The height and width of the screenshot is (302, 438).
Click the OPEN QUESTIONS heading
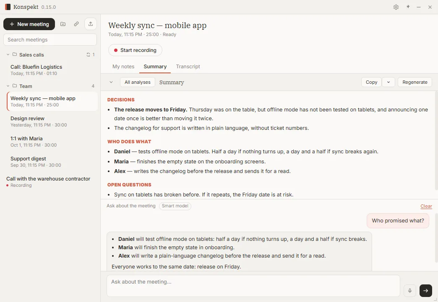129,185
